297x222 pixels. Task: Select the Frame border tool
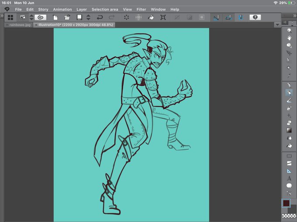click(289, 164)
